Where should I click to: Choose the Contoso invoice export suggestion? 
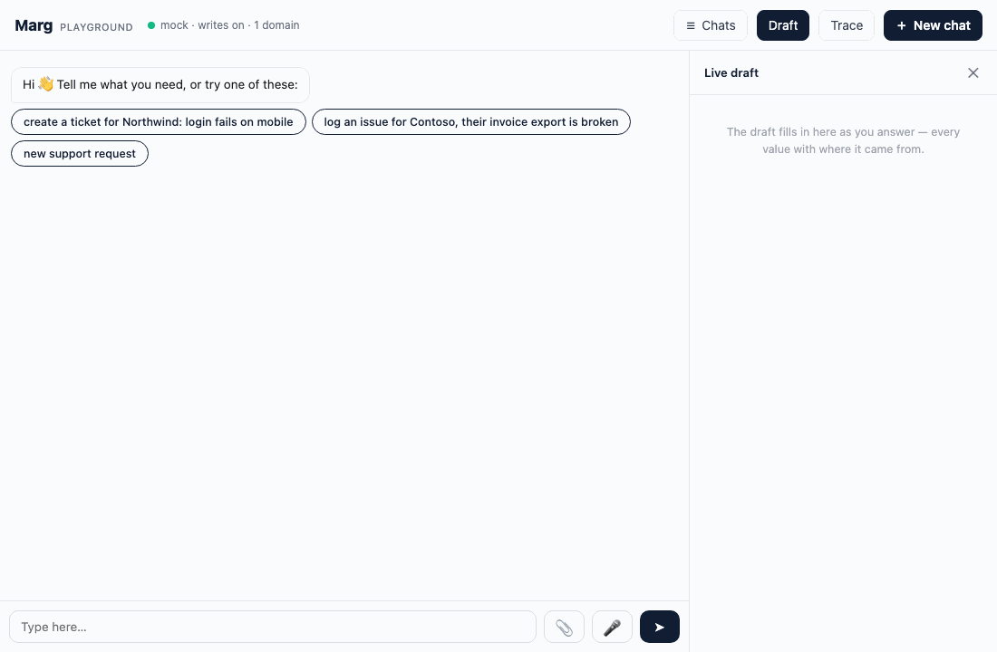click(470, 122)
